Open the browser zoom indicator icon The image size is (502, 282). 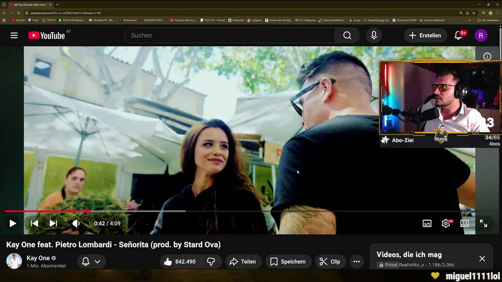click(x=461, y=13)
